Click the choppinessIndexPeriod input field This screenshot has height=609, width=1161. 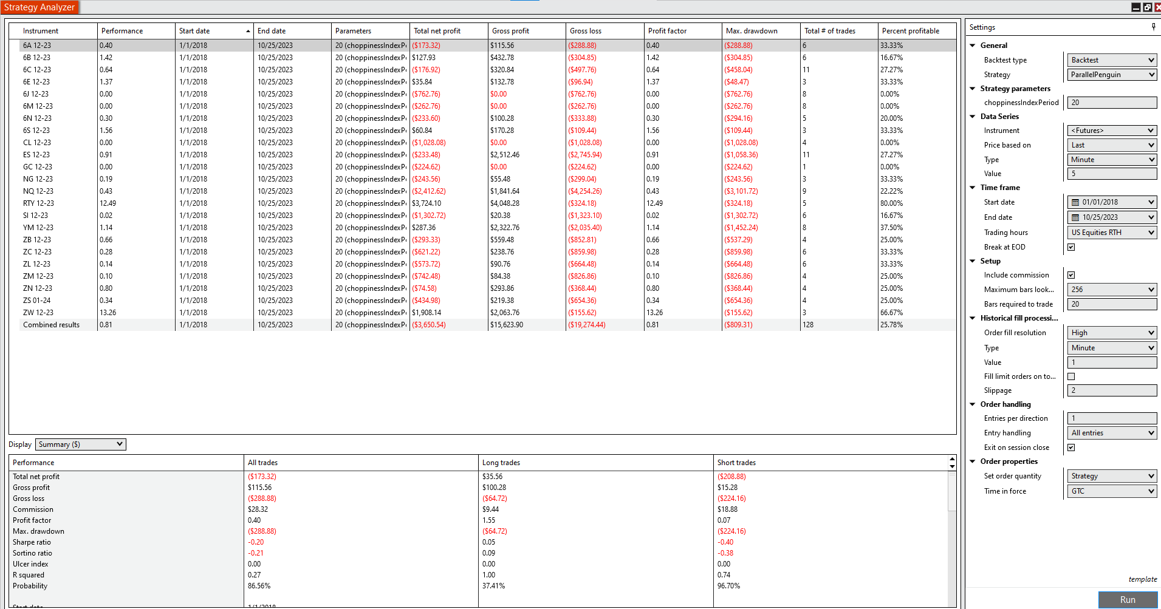(x=1112, y=103)
